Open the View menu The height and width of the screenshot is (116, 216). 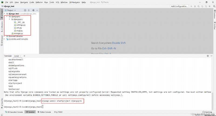coord(16,2)
